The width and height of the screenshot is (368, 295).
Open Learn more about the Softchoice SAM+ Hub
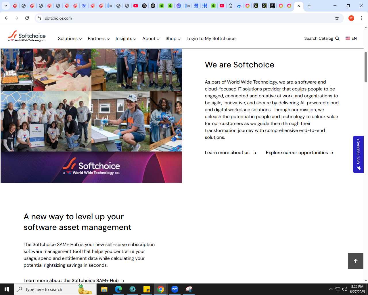tap(74, 280)
